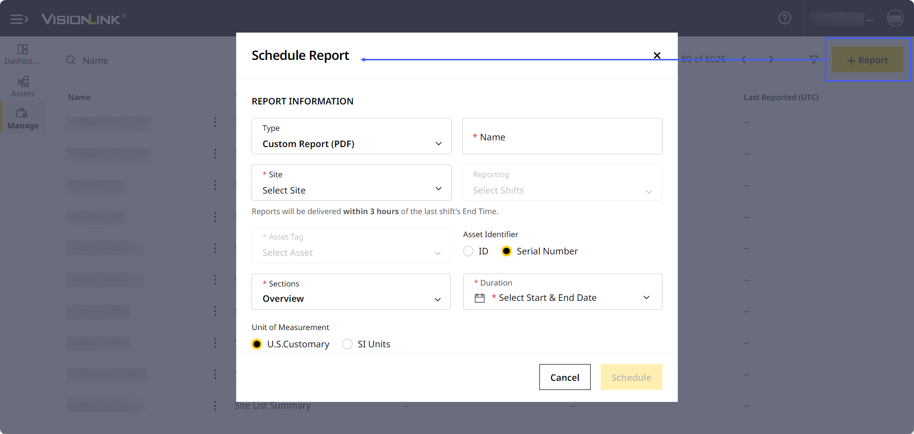
Task: Open the help question mark icon
Action: pyautogui.click(x=785, y=18)
